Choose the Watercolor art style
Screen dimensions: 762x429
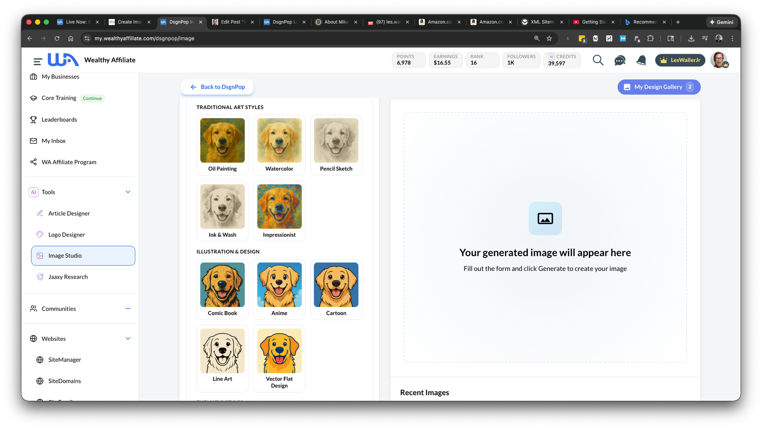(x=279, y=145)
